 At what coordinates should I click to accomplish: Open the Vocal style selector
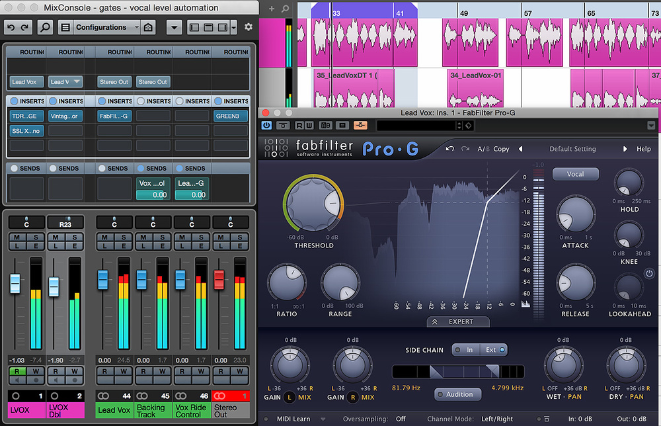click(x=576, y=174)
